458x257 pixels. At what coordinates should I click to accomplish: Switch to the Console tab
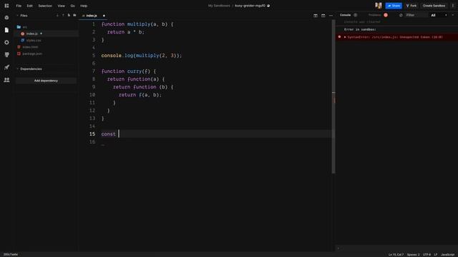pyautogui.click(x=345, y=15)
